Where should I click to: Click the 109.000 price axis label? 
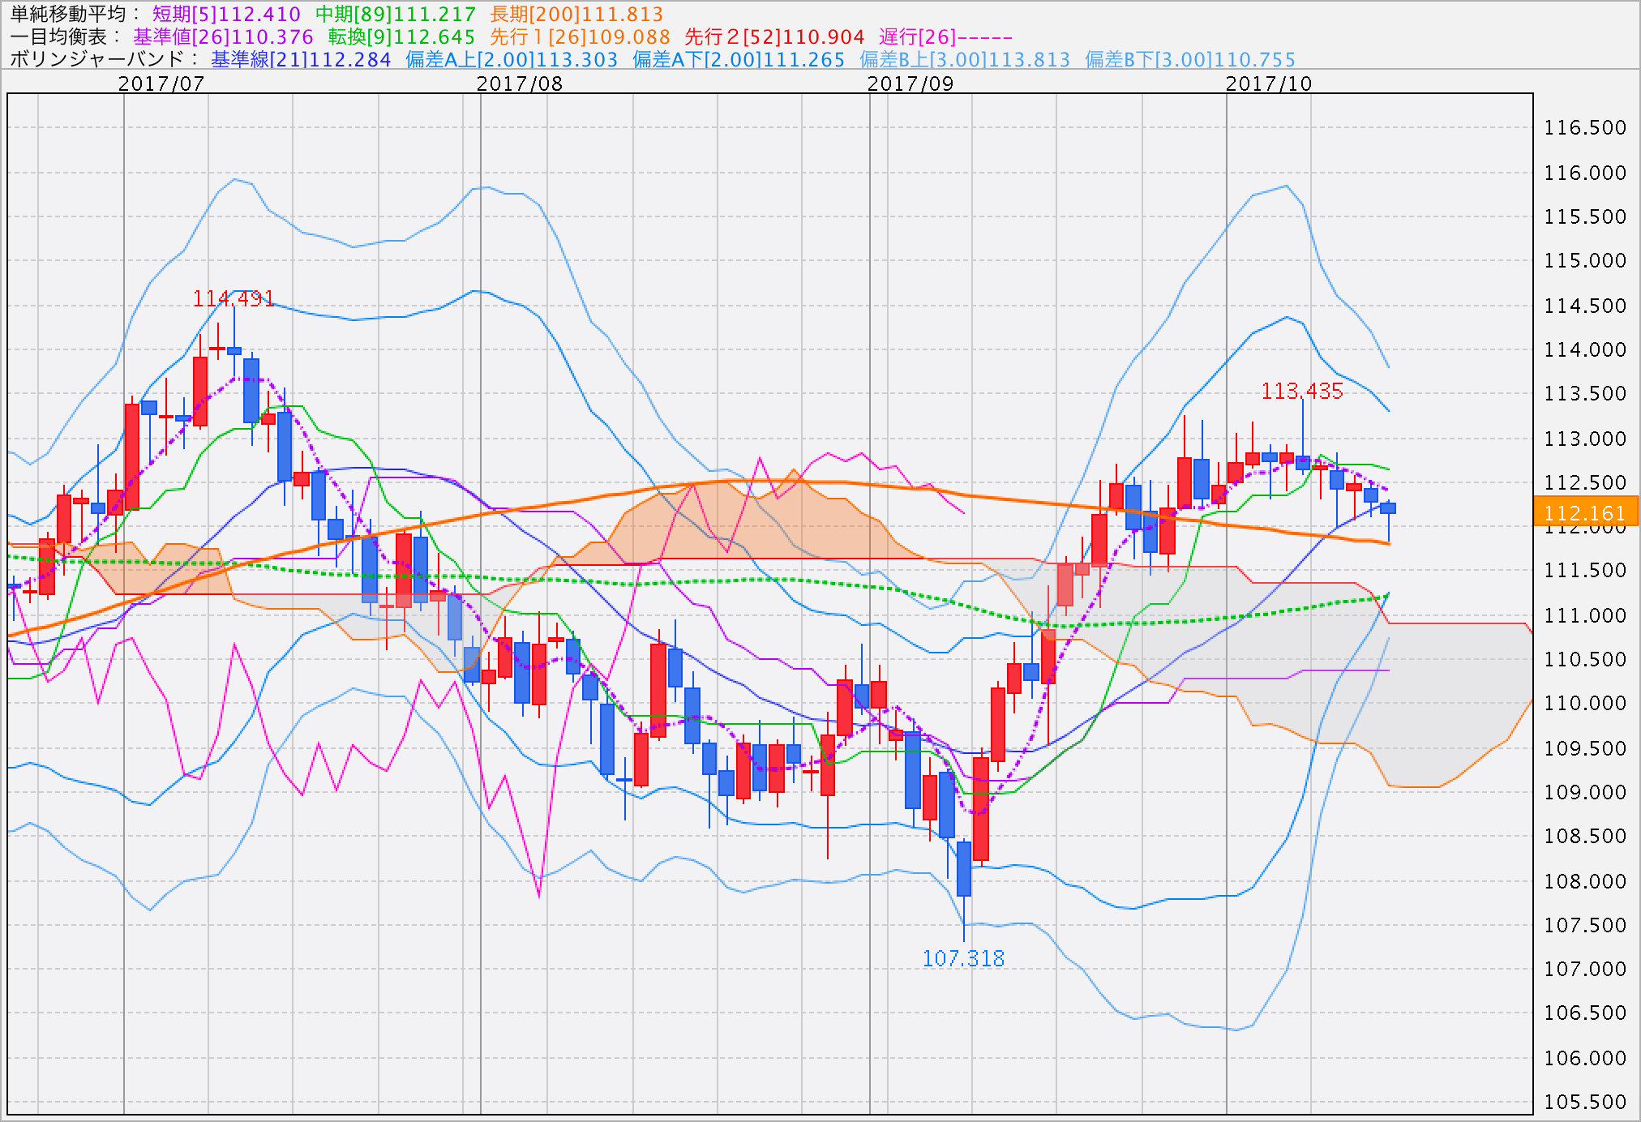(x=1585, y=792)
